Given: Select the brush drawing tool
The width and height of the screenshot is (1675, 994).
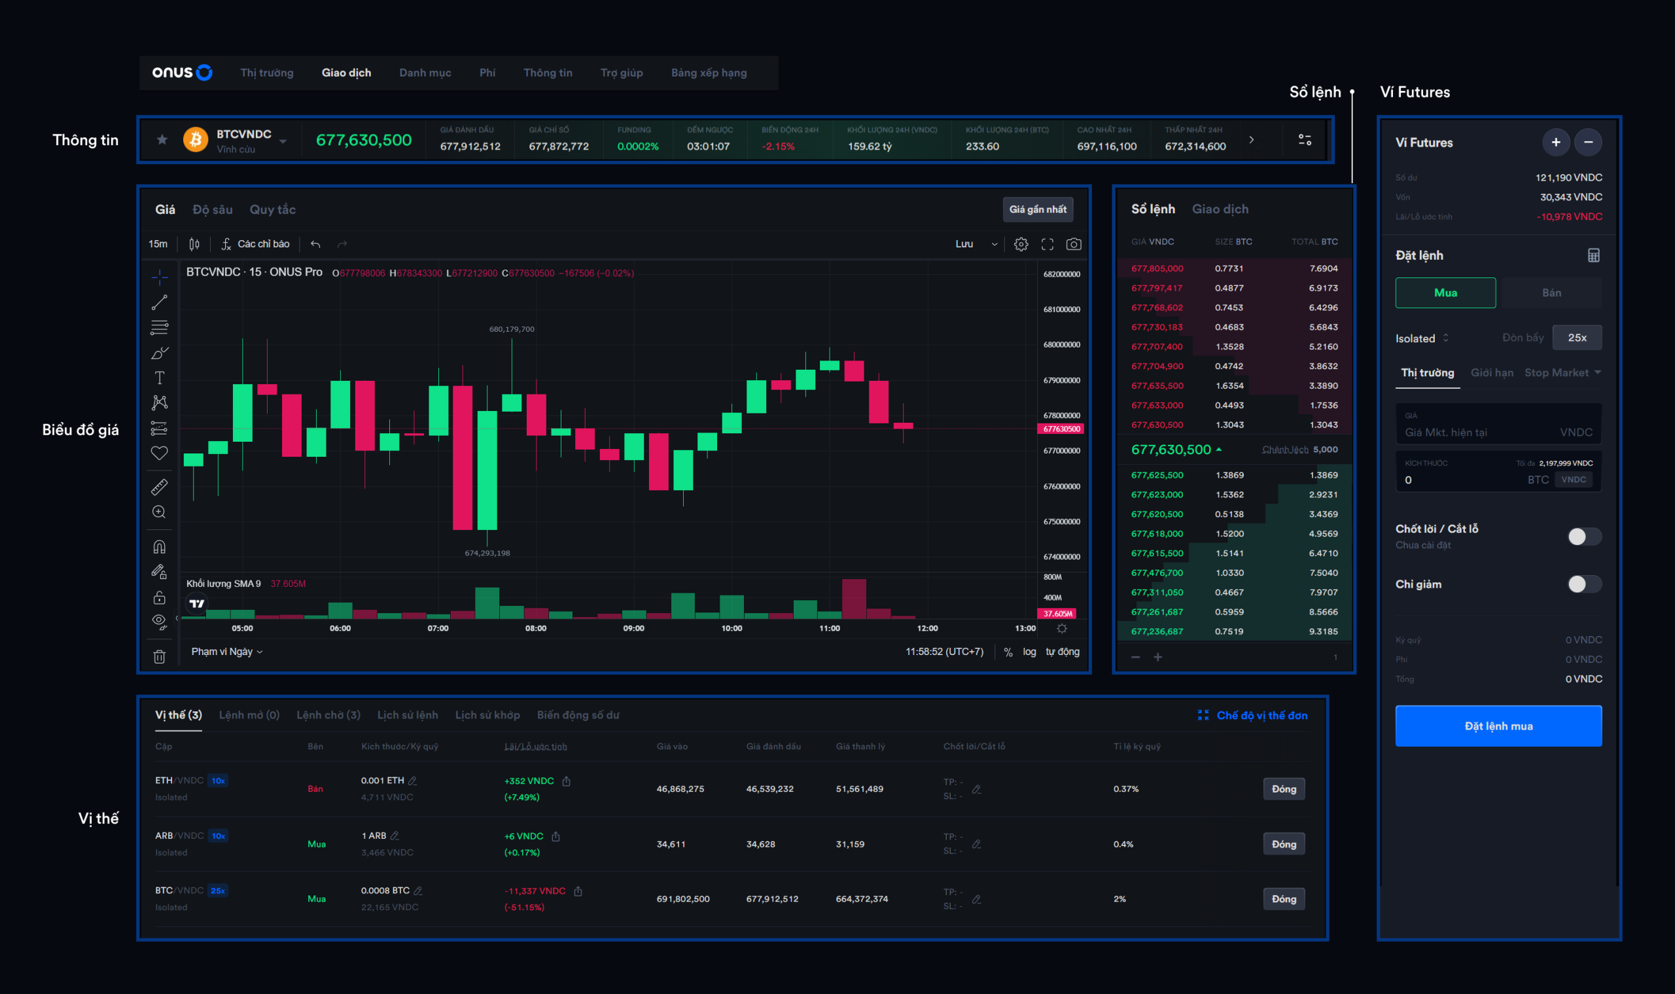Looking at the screenshot, I should [160, 353].
